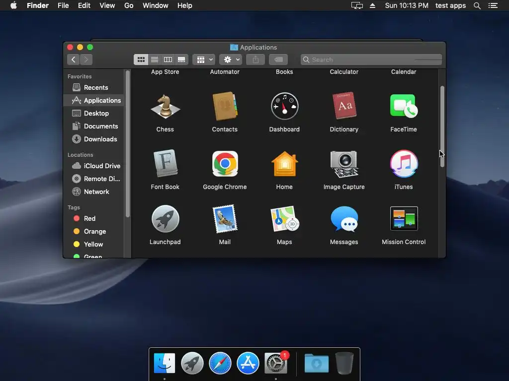Switch to icon view
This screenshot has height=381, width=509.
coord(141,60)
